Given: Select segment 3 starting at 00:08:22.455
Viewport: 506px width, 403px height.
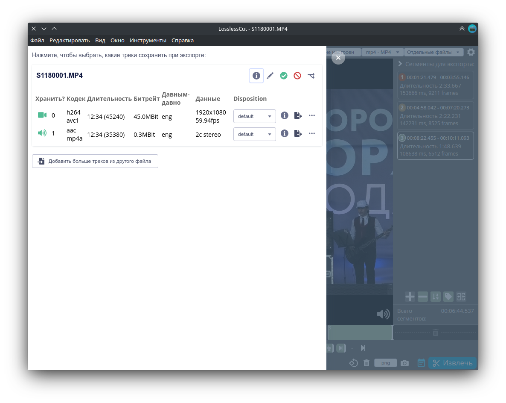Looking at the screenshot, I should [435, 146].
